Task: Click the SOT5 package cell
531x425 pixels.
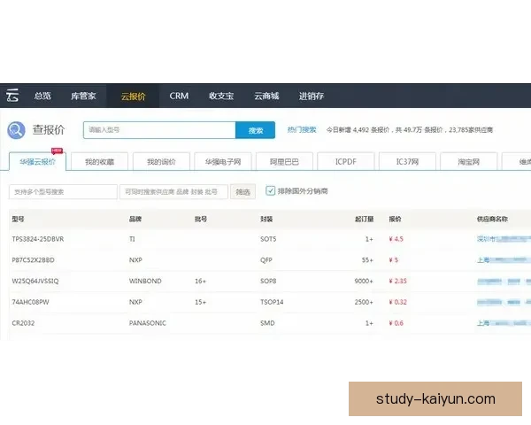Action: pos(268,239)
